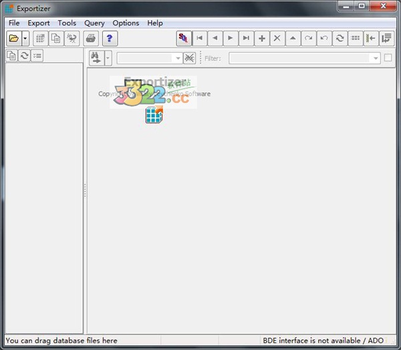
Task: Click the export grid toolbar icon
Action: tap(40, 38)
